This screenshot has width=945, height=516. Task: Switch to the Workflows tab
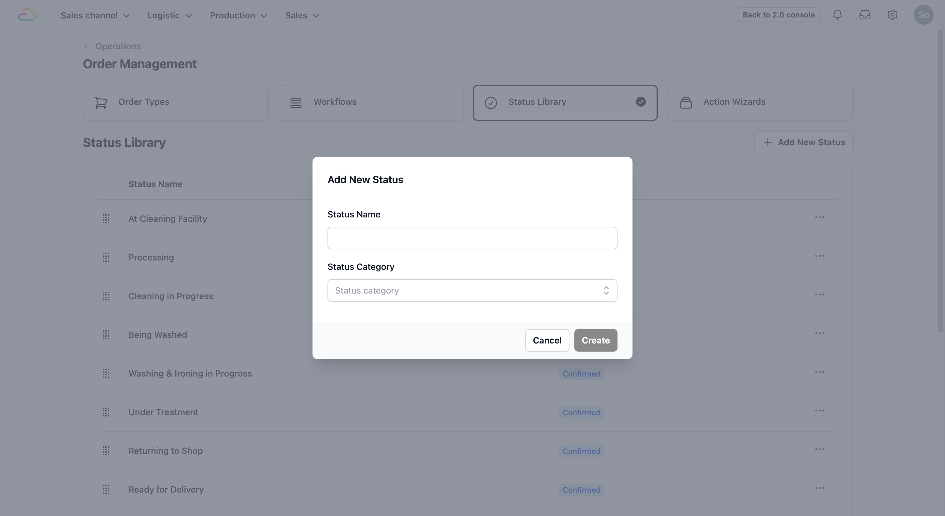tap(370, 103)
